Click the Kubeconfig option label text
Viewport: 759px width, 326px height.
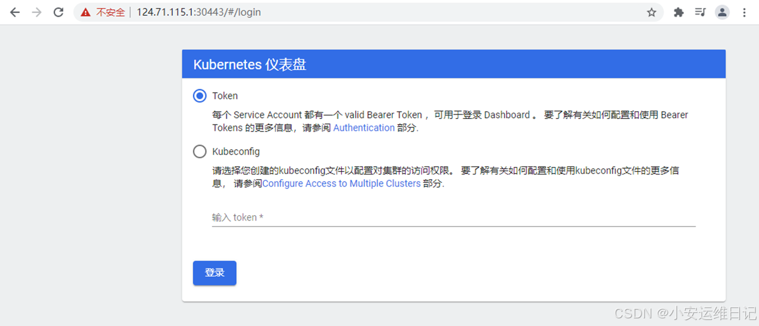tap(236, 151)
